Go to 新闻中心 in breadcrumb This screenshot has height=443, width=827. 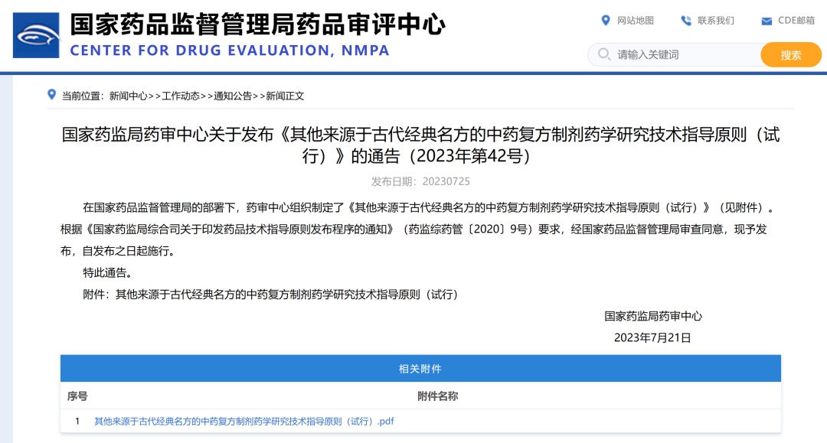[128, 96]
